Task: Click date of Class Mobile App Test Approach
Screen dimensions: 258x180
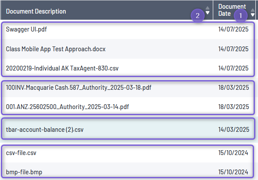Action: [233, 49]
